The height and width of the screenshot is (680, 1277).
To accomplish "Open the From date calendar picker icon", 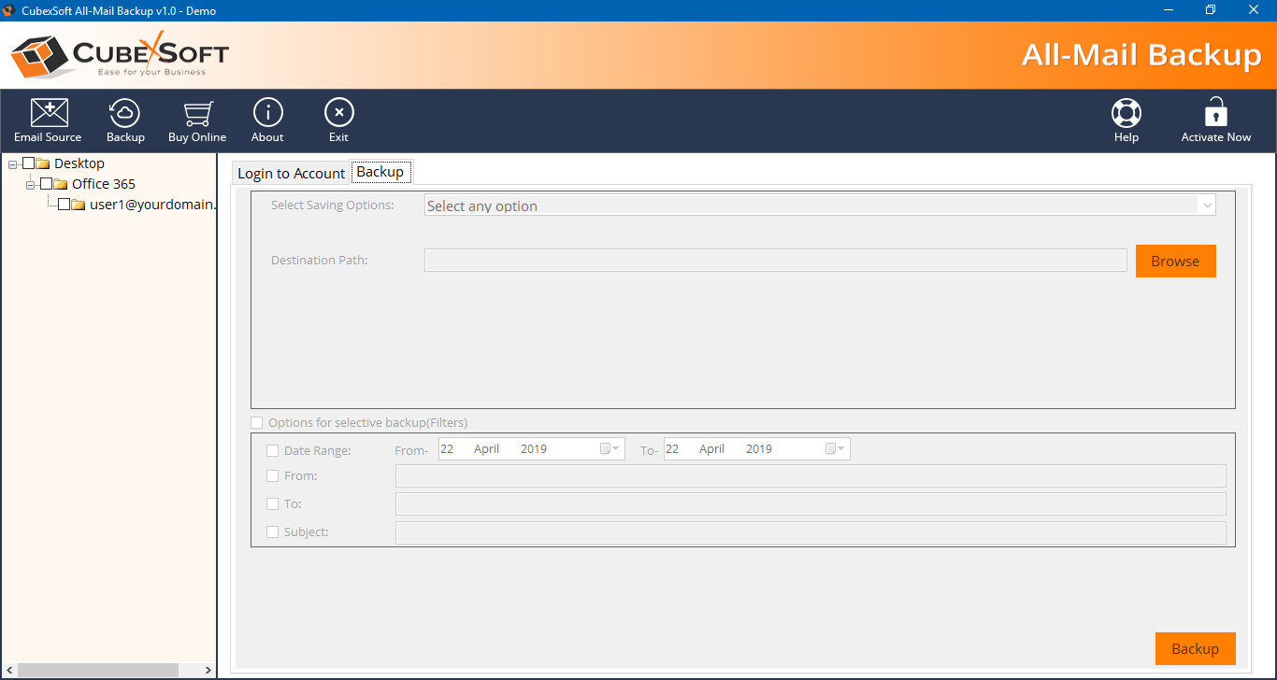I will pos(610,449).
